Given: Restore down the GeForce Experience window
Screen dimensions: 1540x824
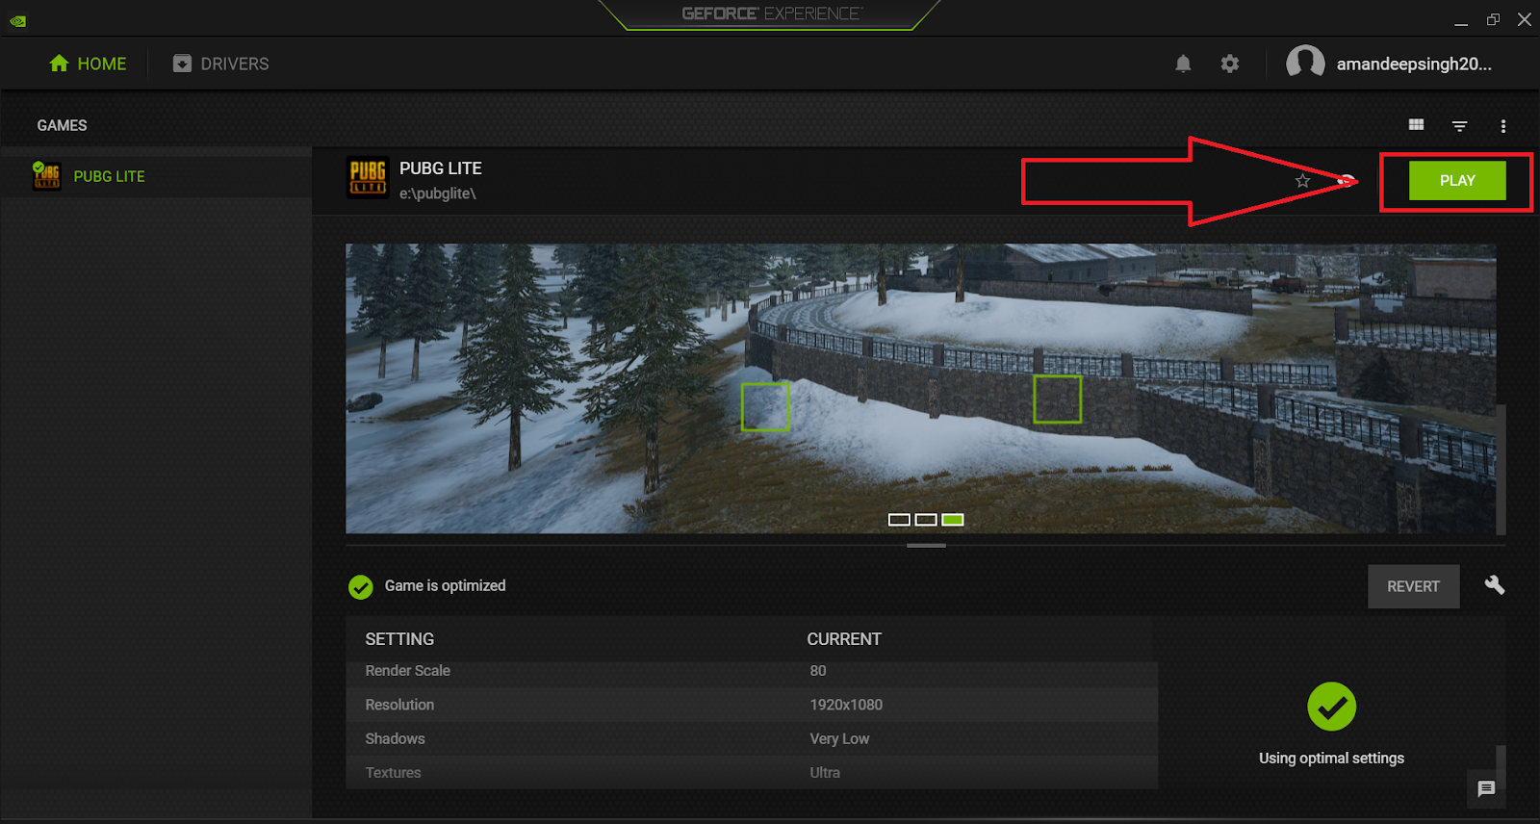Looking at the screenshot, I should point(1493,19).
